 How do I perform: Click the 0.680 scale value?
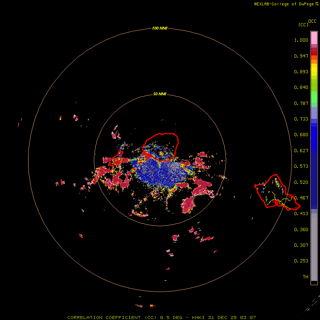(x=301, y=135)
